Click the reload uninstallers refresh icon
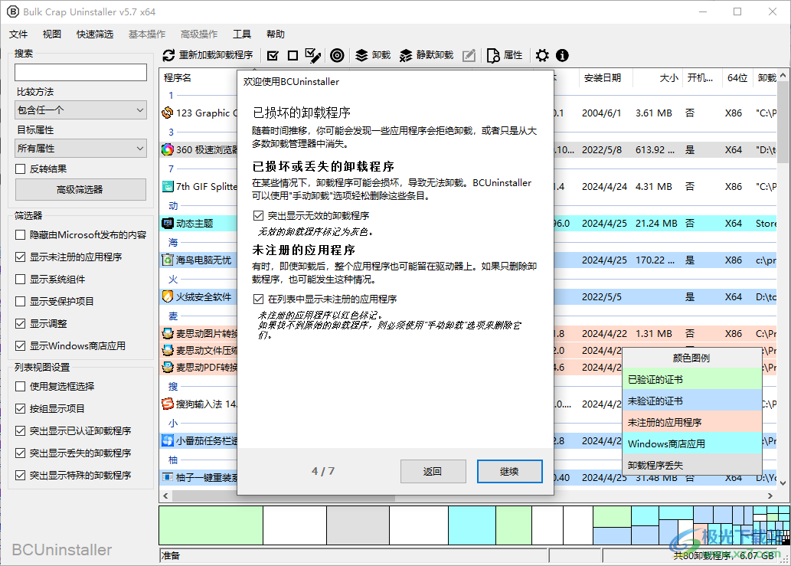 click(x=168, y=55)
